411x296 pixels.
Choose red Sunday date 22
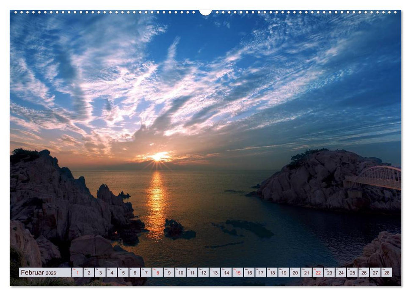click(x=318, y=273)
